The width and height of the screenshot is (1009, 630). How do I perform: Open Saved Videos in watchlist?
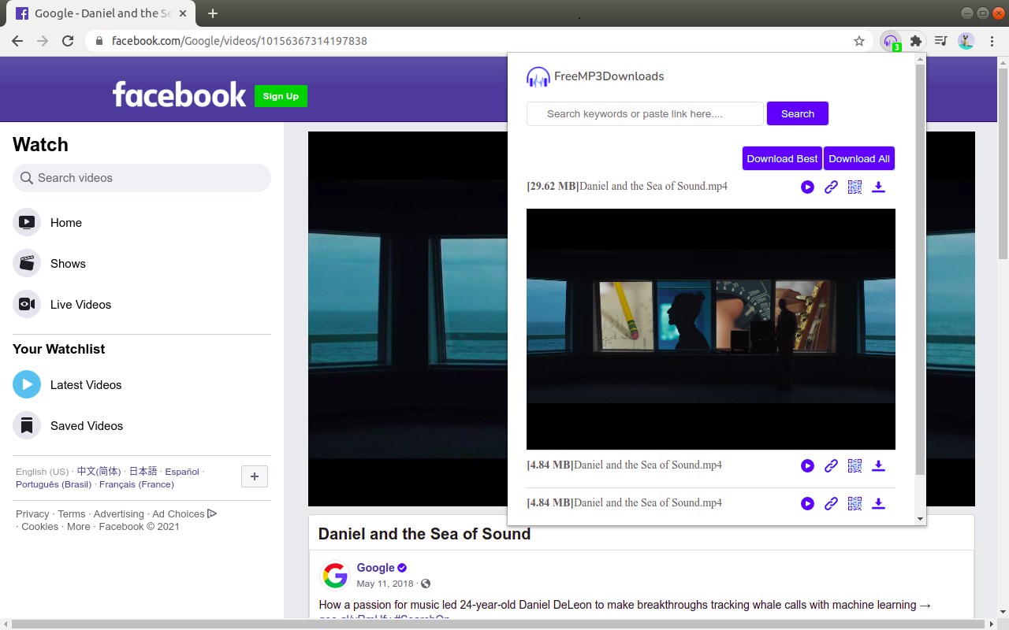pyautogui.click(x=142, y=426)
